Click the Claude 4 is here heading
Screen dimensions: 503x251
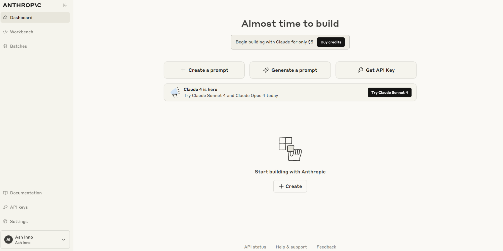pyautogui.click(x=200, y=89)
